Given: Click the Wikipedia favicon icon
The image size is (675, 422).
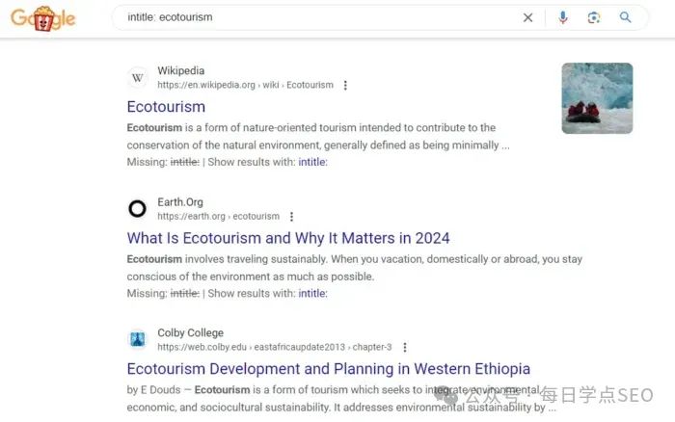Looking at the screenshot, I should [x=138, y=78].
